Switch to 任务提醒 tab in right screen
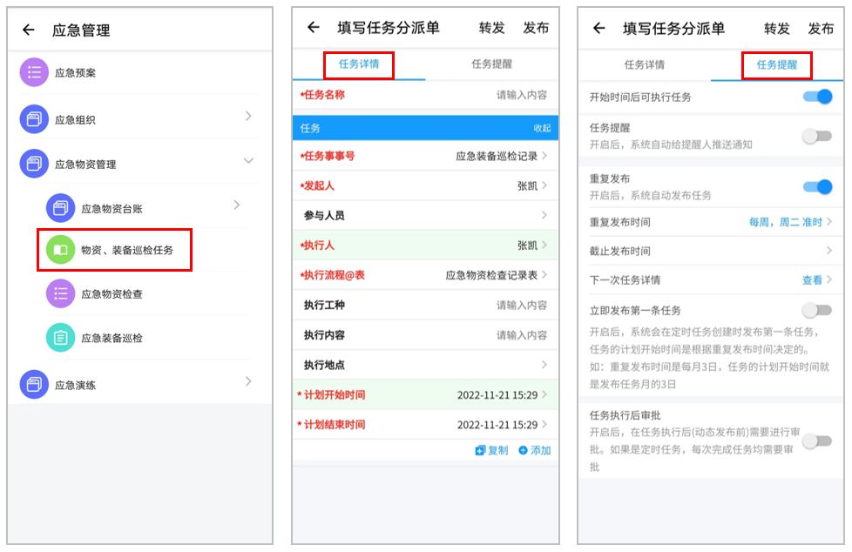 click(x=776, y=64)
